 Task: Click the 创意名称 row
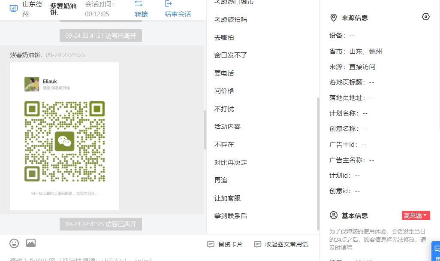coord(348,129)
